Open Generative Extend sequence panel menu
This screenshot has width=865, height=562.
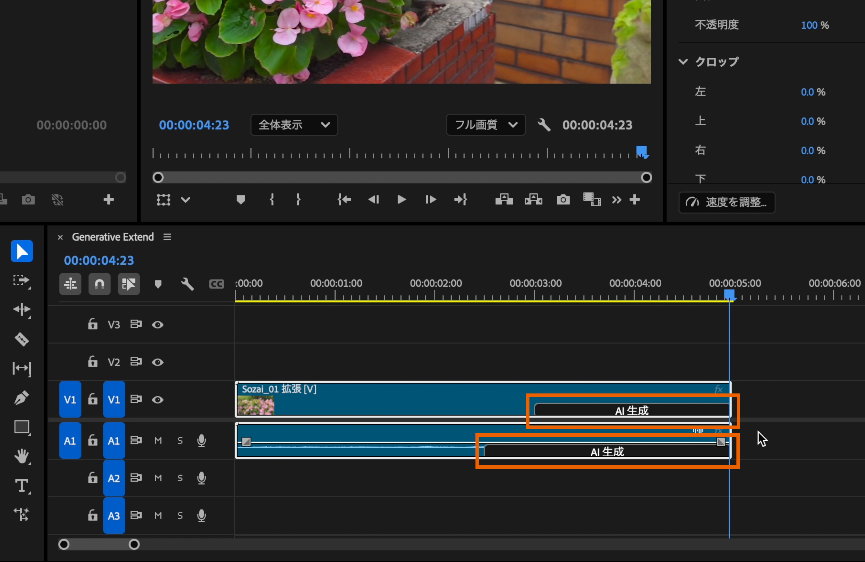(x=167, y=237)
